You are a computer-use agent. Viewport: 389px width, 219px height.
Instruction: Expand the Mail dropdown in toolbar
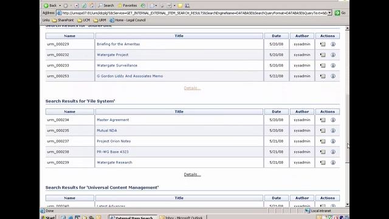[156, 5]
